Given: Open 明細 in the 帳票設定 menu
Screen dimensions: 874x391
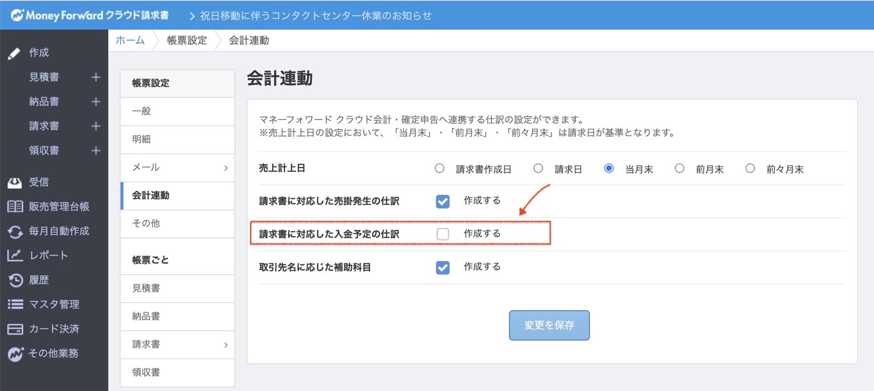Looking at the screenshot, I should [x=178, y=139].
